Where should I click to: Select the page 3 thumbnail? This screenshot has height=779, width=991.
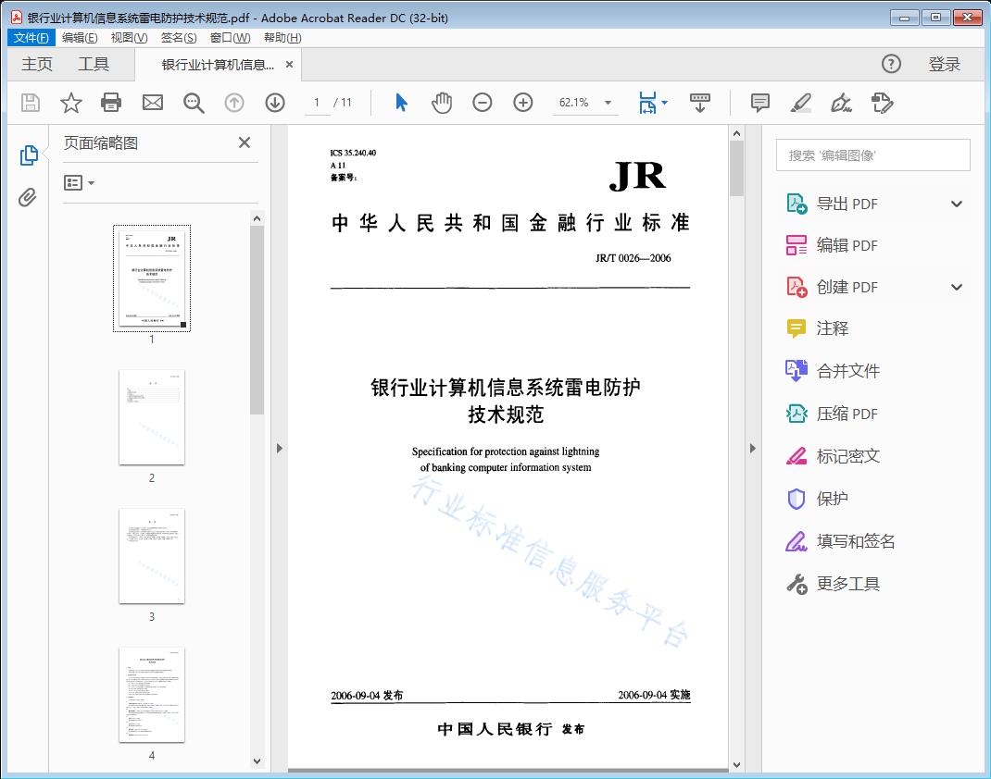(152, 556)
